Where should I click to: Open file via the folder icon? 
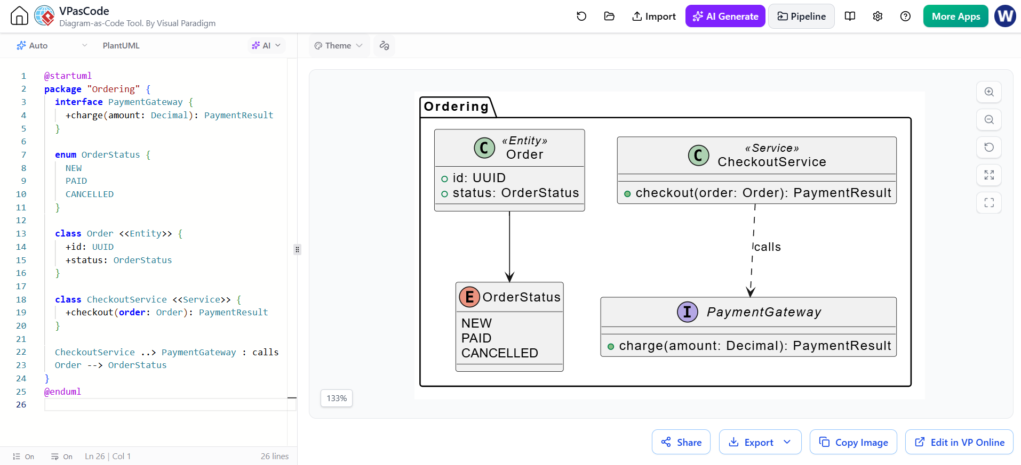click(609, 17)
